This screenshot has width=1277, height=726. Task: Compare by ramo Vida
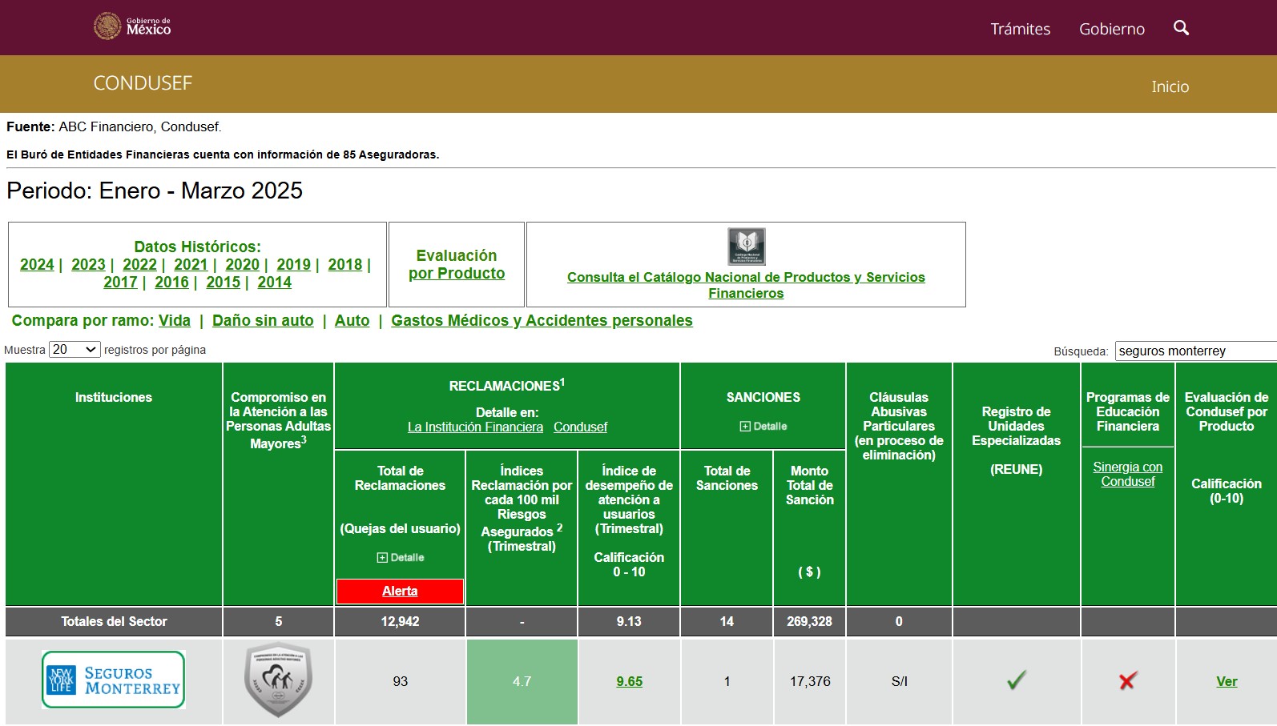pyautogui.click(x=174, y=321)
